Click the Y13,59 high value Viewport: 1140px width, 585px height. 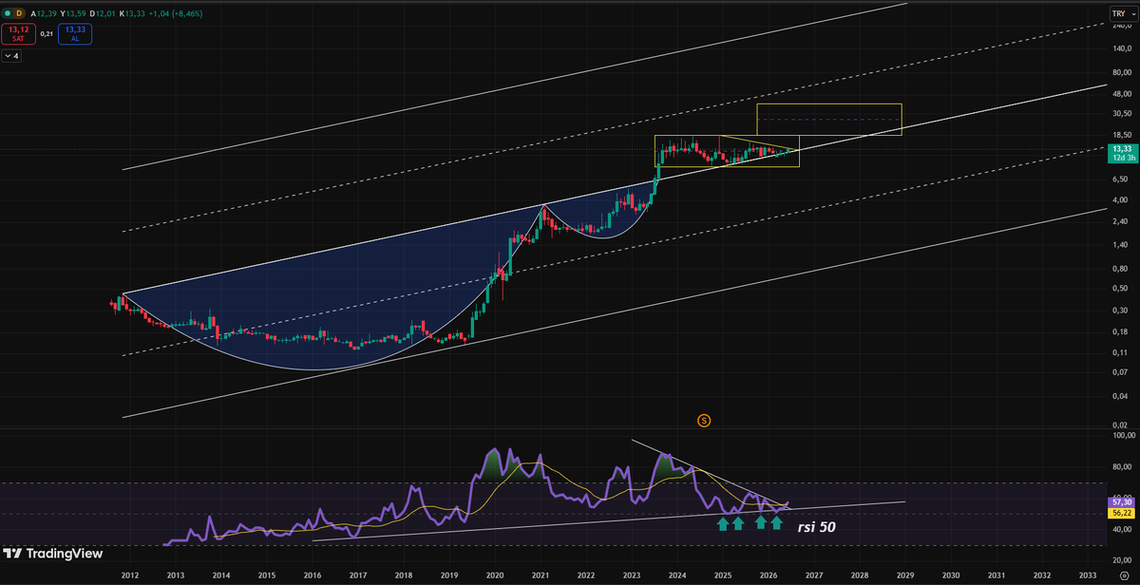click(x=71, y=14)
